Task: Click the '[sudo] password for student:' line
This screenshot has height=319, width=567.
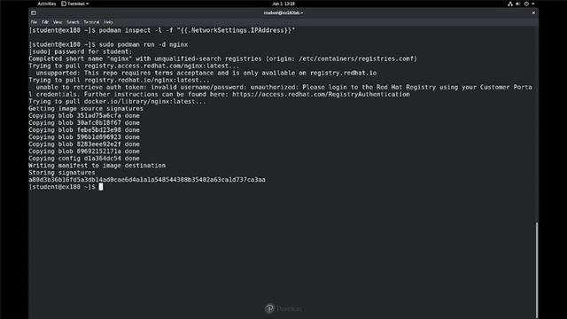Action: 81,51
